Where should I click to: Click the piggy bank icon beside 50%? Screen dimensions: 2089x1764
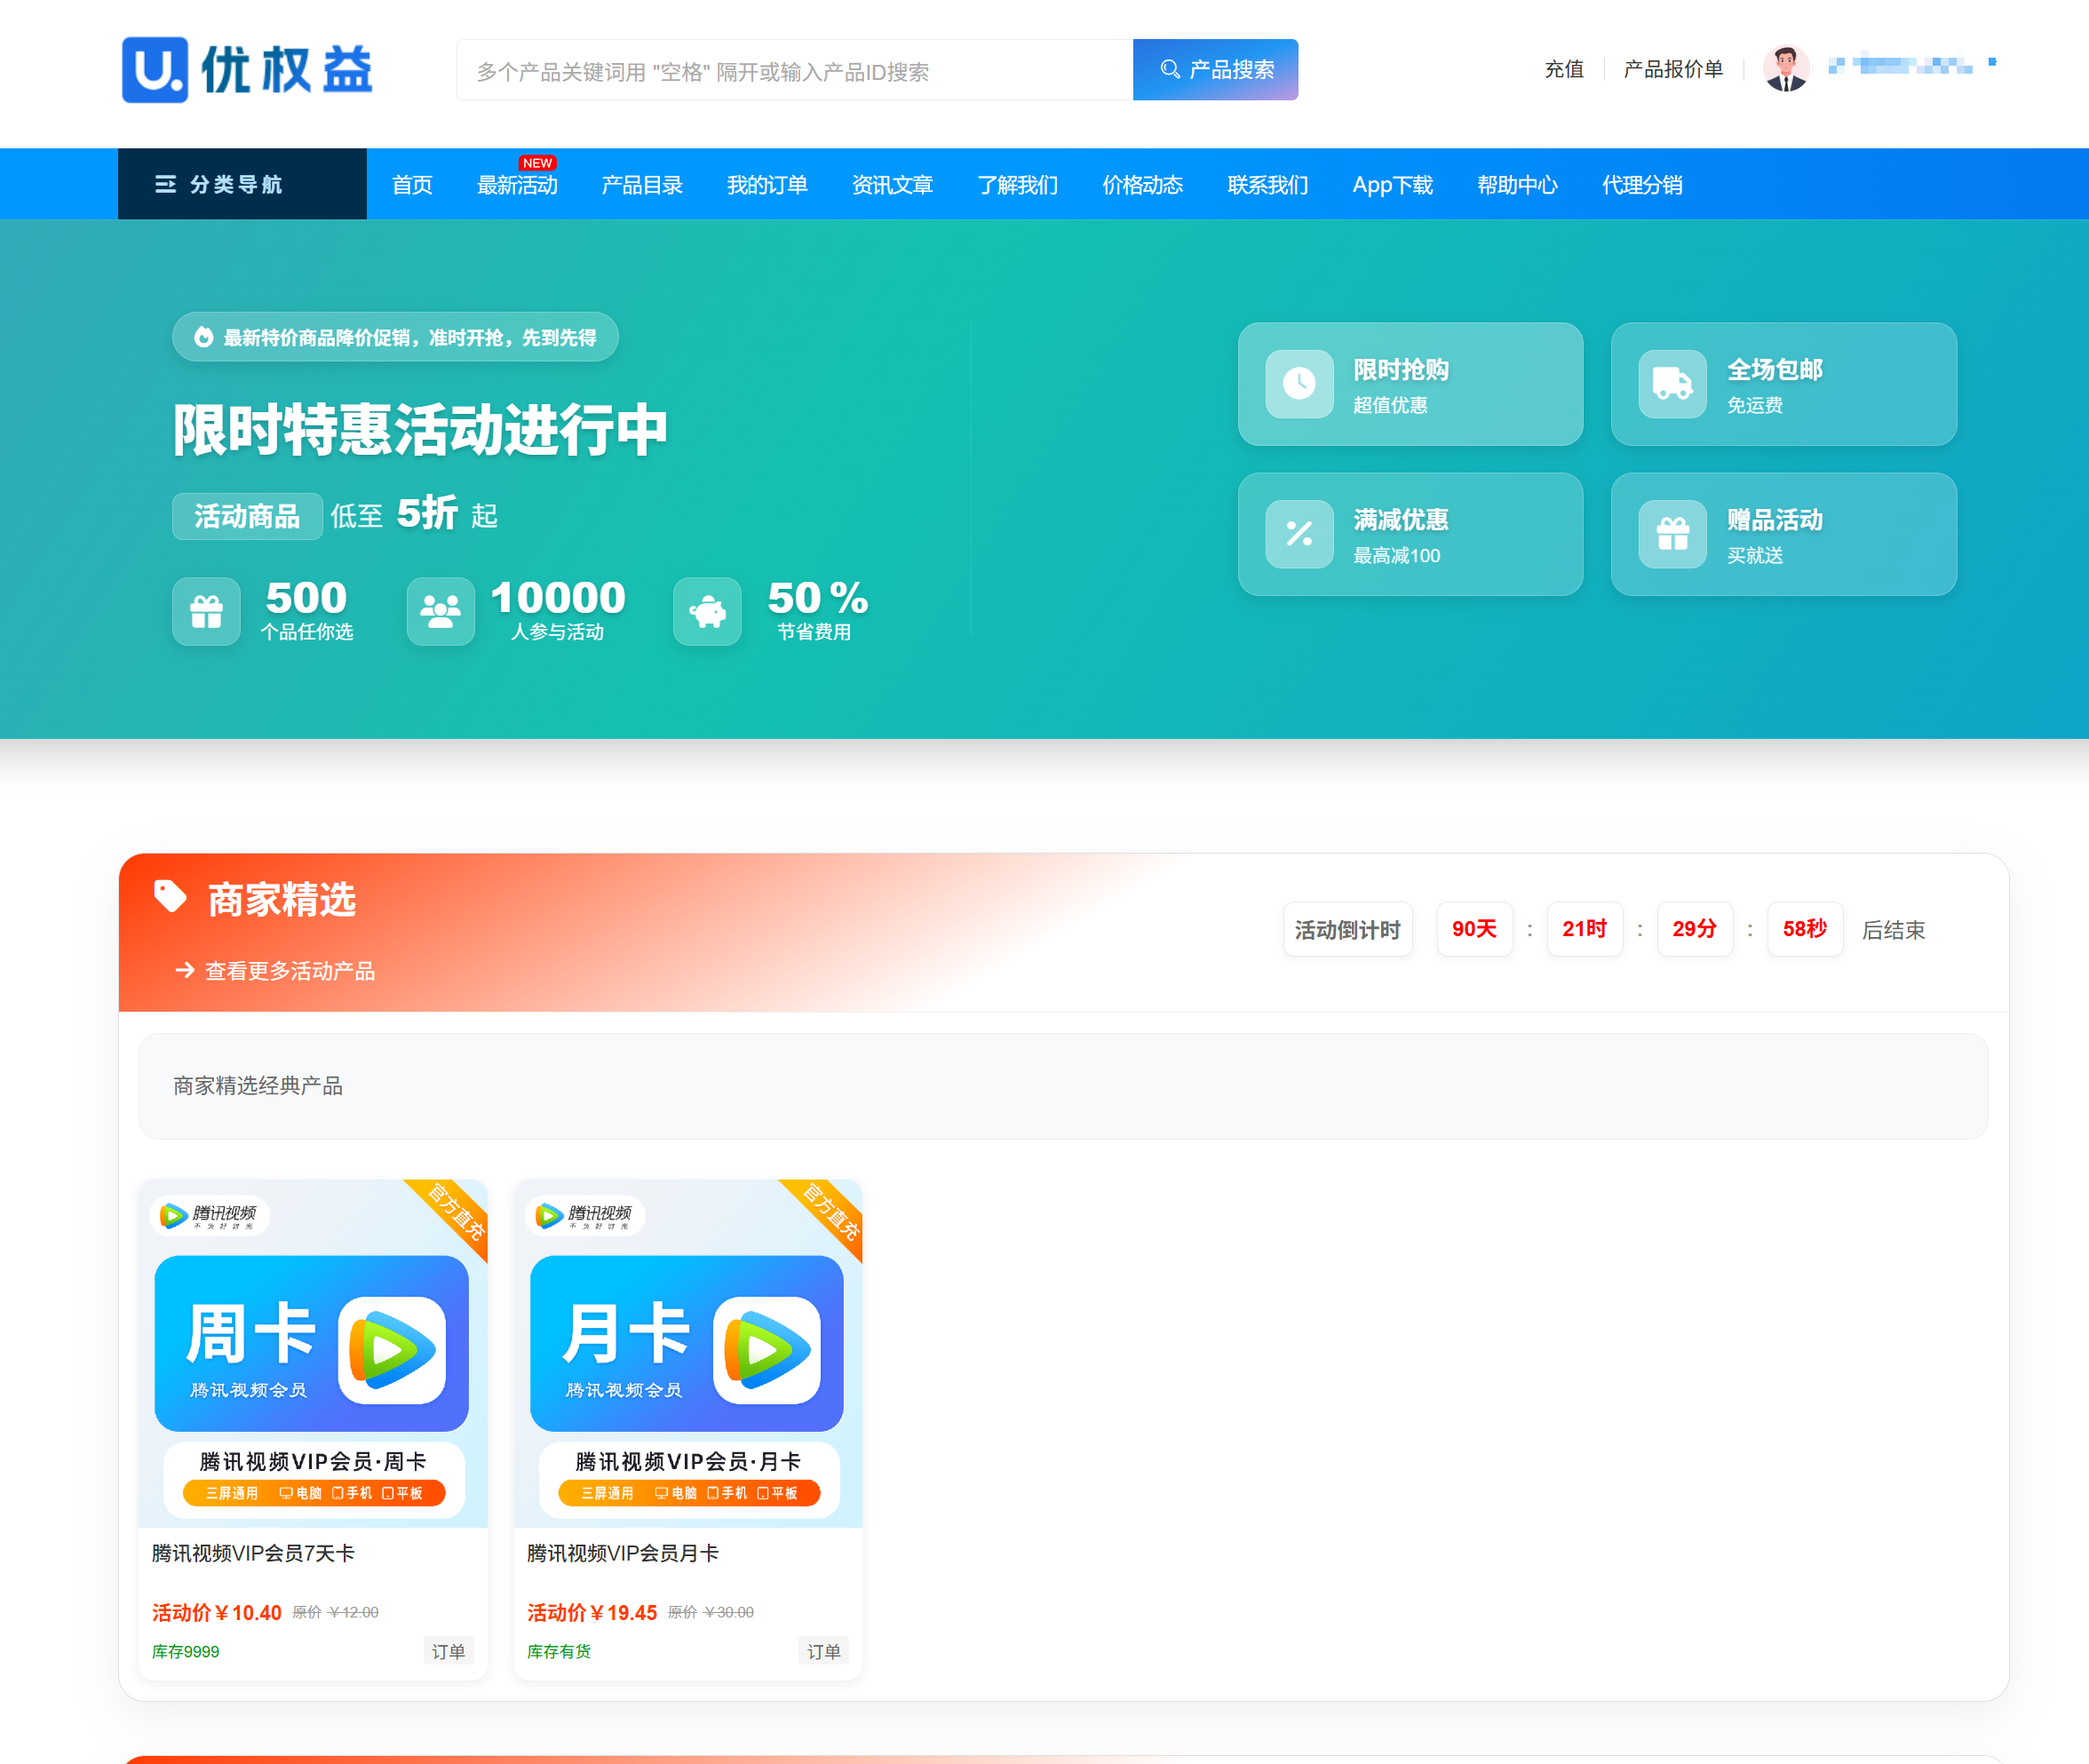707,611
